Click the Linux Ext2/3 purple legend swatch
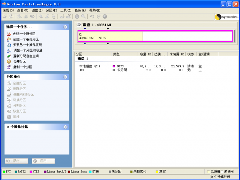 pos(45,172)
